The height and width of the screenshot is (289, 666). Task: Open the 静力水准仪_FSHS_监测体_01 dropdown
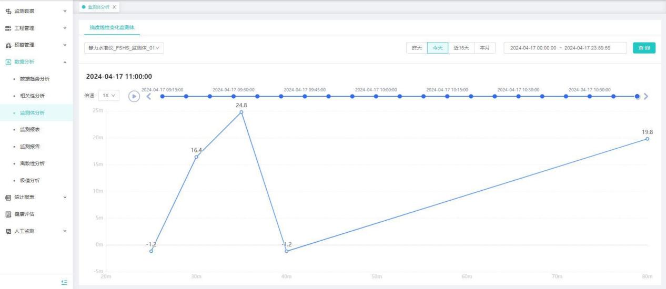124,48
